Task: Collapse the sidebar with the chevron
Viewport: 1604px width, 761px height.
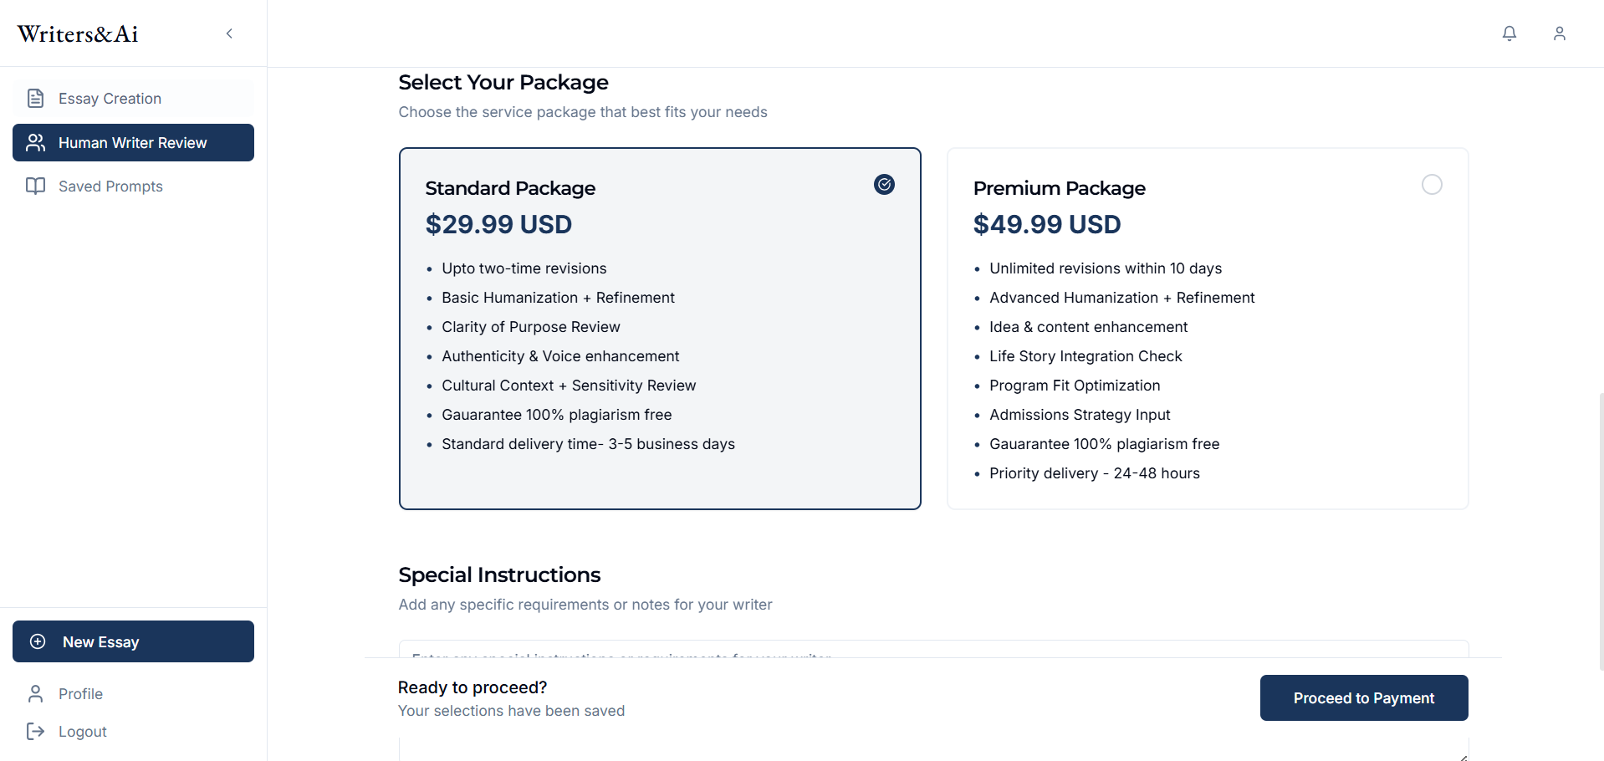Action: (x=229, y=33)
